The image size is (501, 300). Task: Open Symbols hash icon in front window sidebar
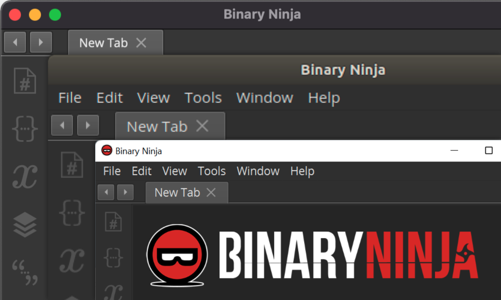113,222
